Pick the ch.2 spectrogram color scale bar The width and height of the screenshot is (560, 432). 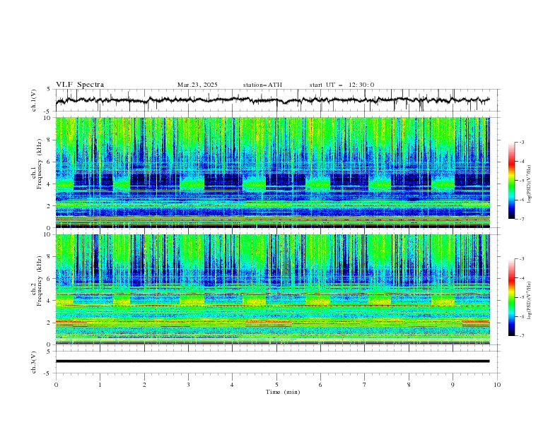click(x=511, y=297)
